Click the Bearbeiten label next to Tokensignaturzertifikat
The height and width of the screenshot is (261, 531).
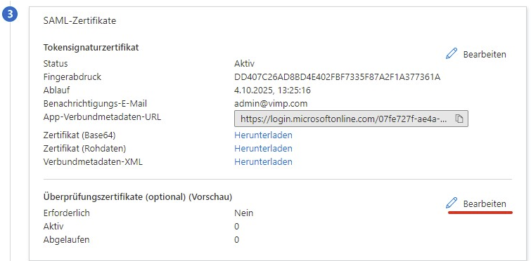[x=485, y=54]
